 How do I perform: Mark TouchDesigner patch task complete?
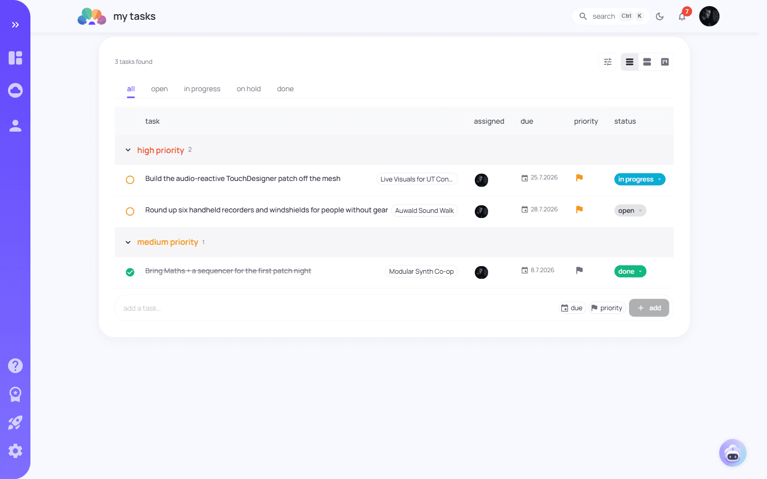130,180
